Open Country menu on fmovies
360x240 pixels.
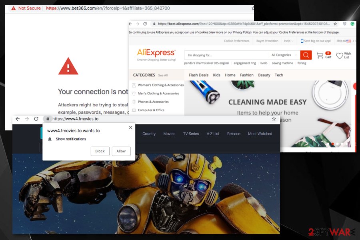tap(149, 134)
